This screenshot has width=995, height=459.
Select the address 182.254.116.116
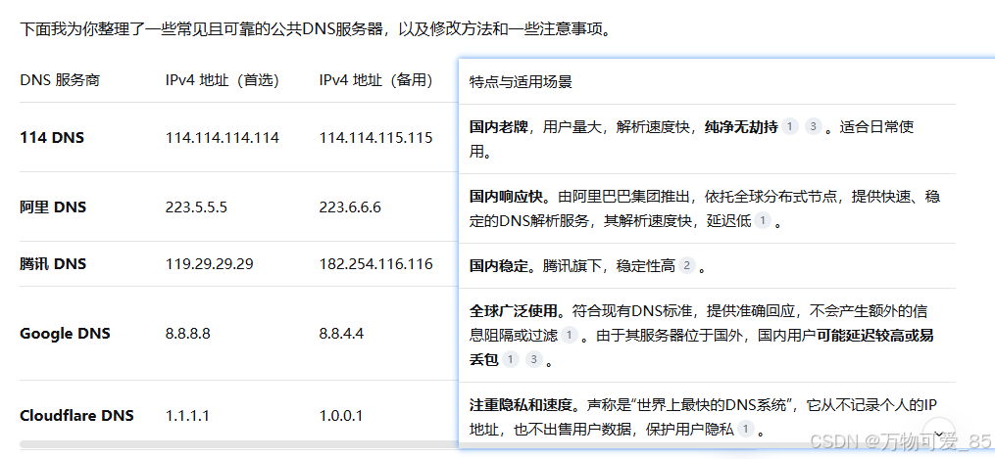coord(375,263)
